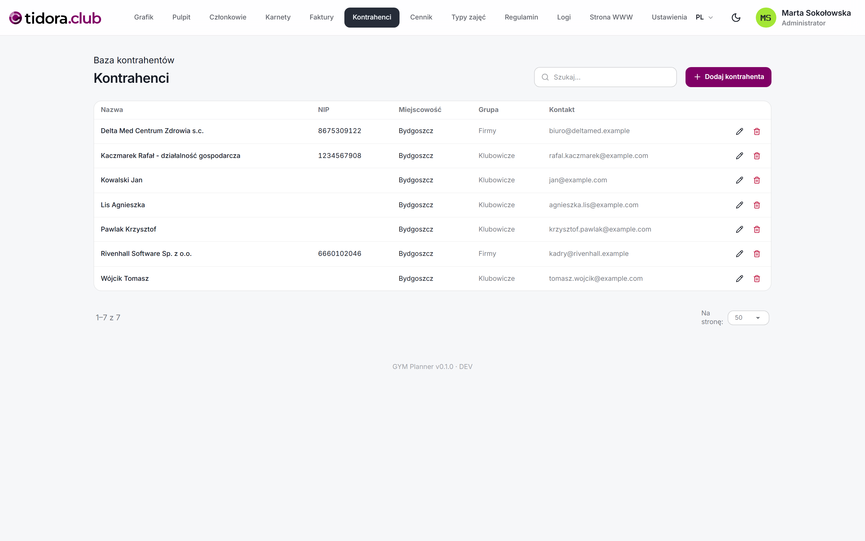865x541 pixels.
Task: Open Strona WWW section
Action: 611,17
